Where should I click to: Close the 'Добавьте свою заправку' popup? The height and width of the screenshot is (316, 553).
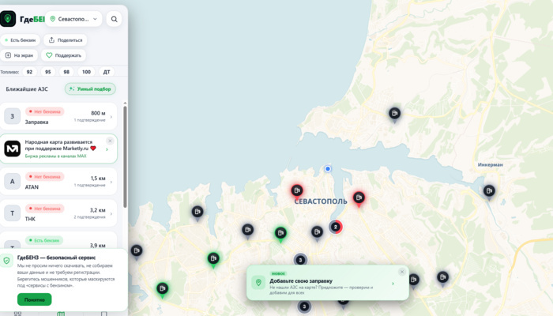[401, 272]
